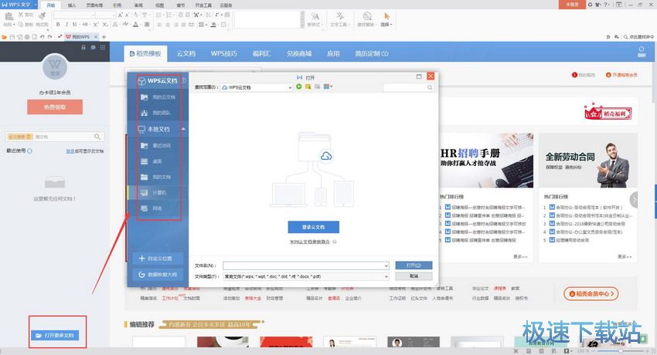Click the Superscript X² icon
657x355 pixels.
tap(96, 25)
